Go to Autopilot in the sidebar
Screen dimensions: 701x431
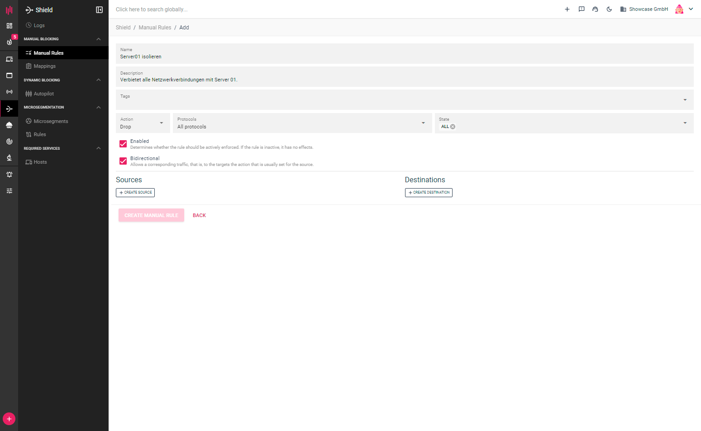point(43,94)
